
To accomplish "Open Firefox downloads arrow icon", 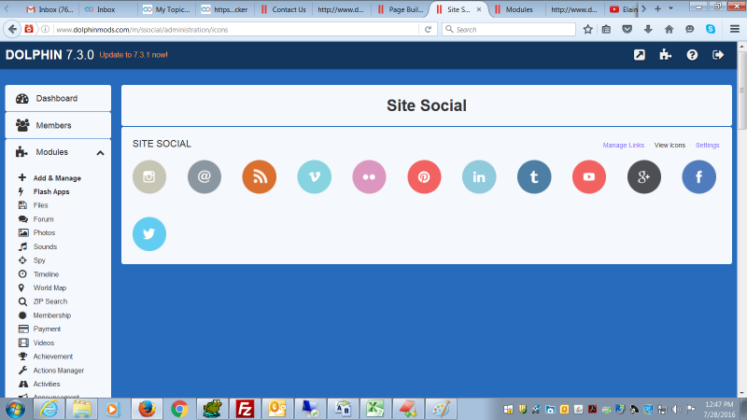I will (x=648, y=30).
